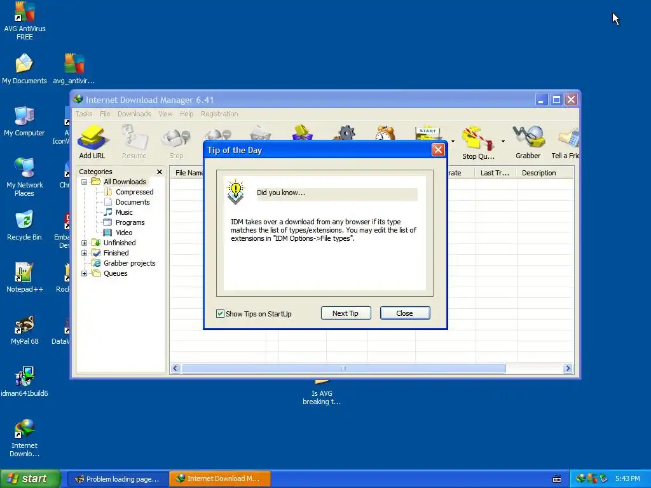651x488 pixels.
Task: Open the Registration menu
Action: (219, 114)
